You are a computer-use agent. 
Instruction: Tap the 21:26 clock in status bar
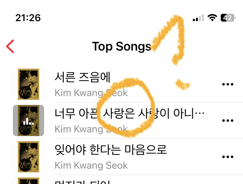point(28,18)
